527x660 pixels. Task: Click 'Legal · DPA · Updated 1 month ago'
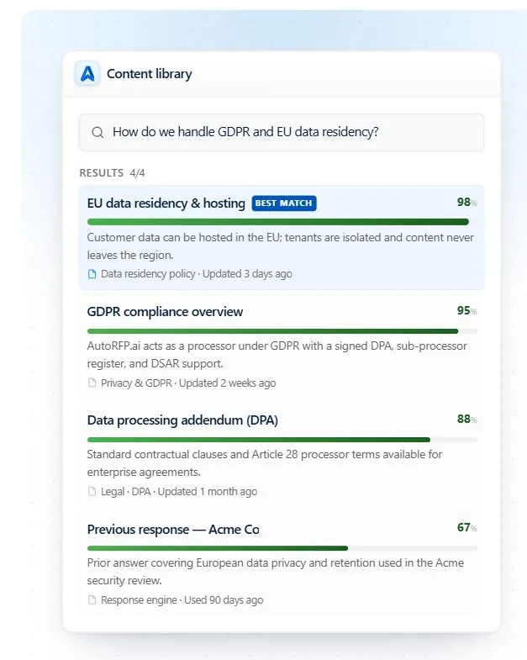point(179,492)
